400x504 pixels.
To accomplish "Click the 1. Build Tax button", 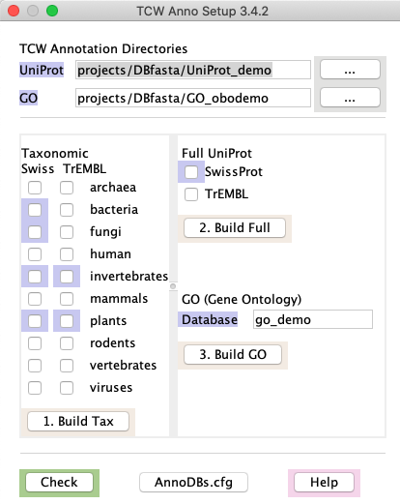I will 78,421.
